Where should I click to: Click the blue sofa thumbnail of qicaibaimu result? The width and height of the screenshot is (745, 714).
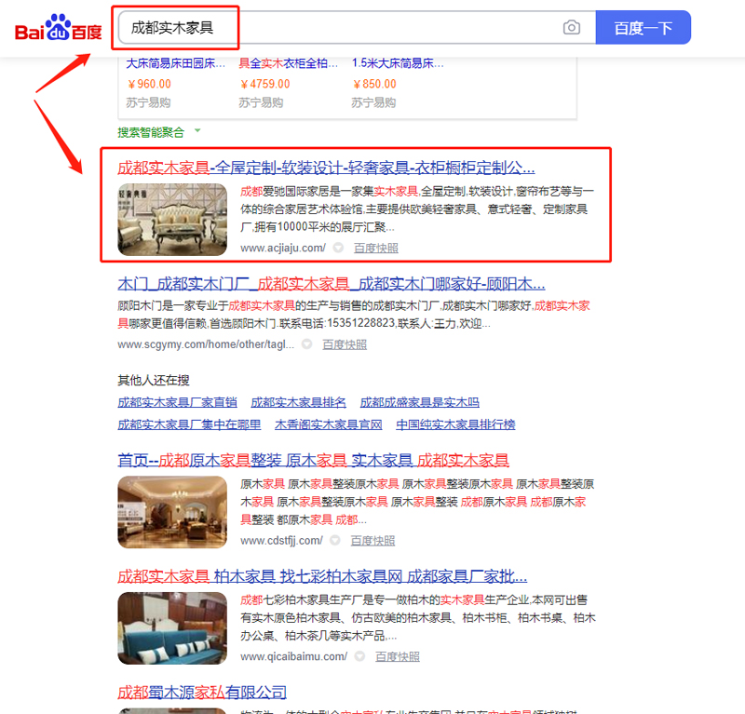(172, 627)
